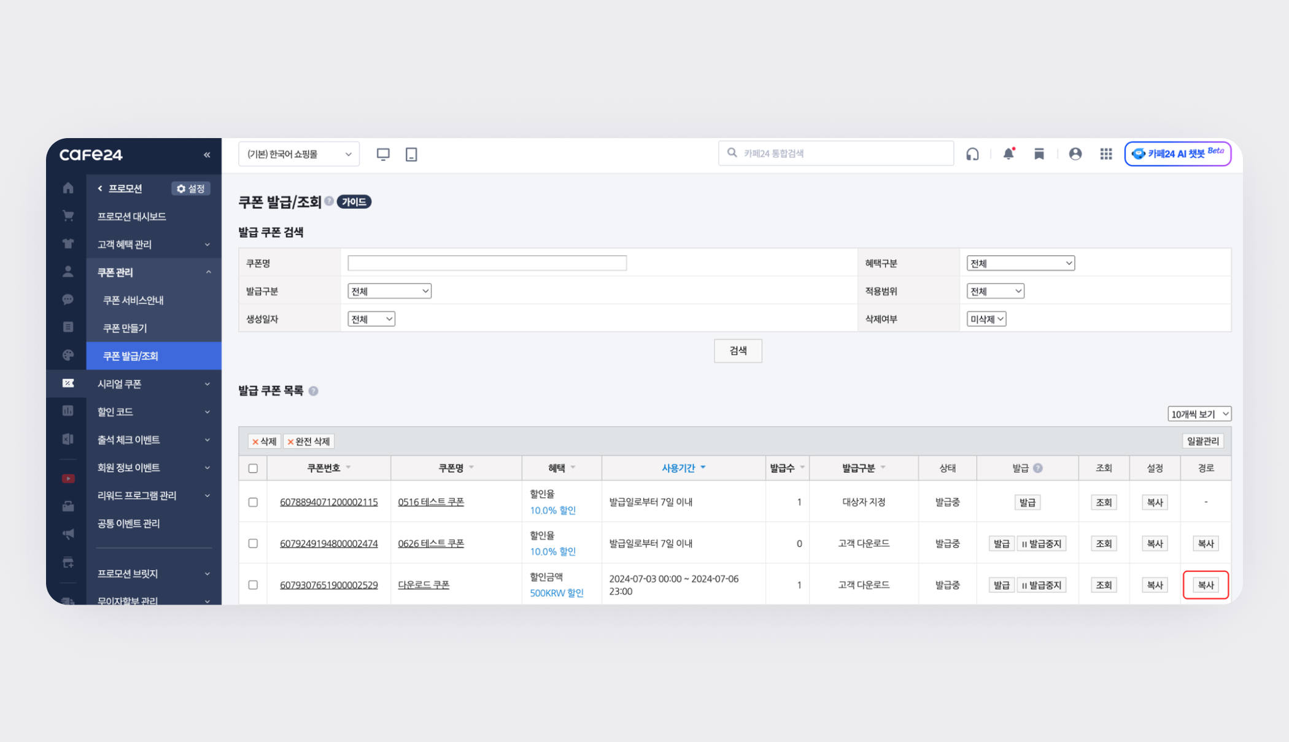Open the 0626 테스트 쿠폰 link
1289x742 pixels.
click(x=430, y=543)
